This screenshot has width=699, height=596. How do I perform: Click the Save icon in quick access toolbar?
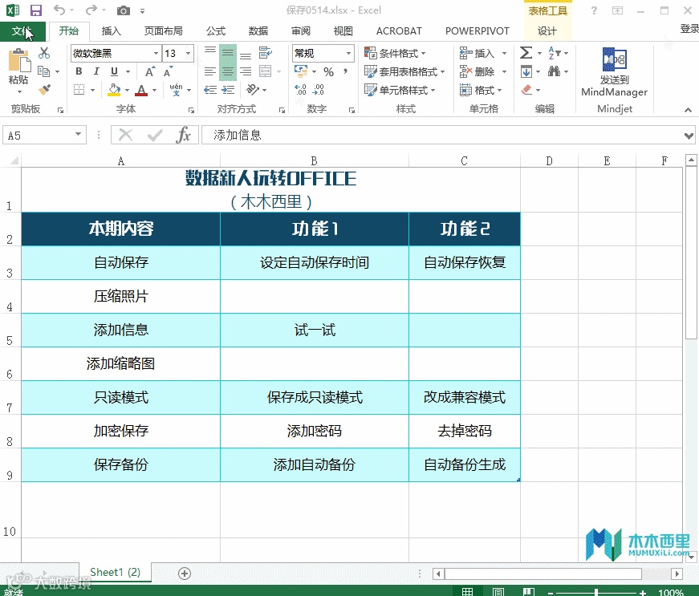pos(35,10)
